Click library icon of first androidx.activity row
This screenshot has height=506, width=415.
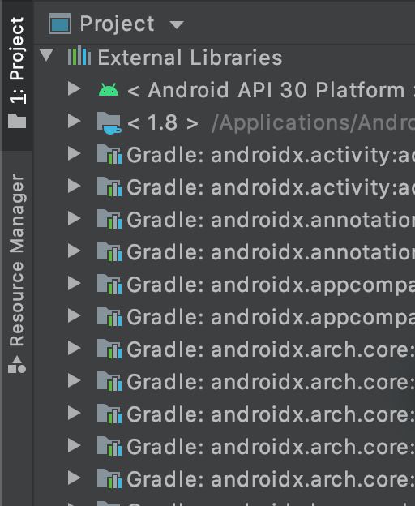point(109,155)
